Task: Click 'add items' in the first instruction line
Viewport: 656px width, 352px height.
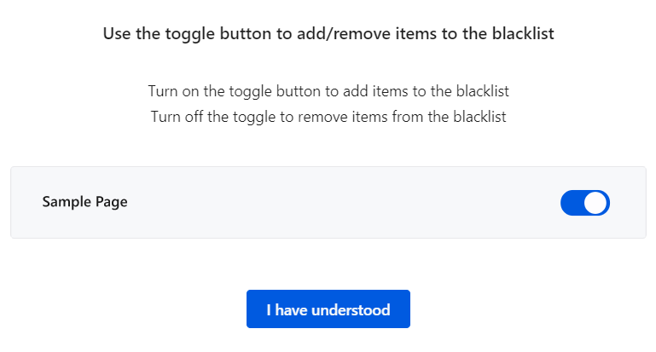Action: (348, 90)
